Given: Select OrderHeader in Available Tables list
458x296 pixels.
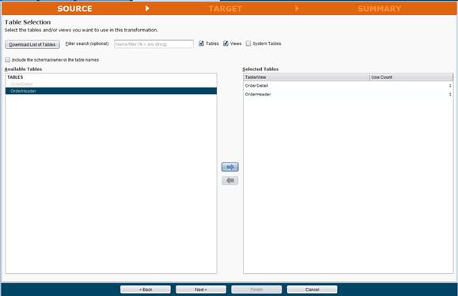Looking at the screenshot, I should coord(111,91).
